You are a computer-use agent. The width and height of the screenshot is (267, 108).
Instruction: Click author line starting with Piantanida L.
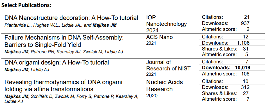click(x=60, y=25)
